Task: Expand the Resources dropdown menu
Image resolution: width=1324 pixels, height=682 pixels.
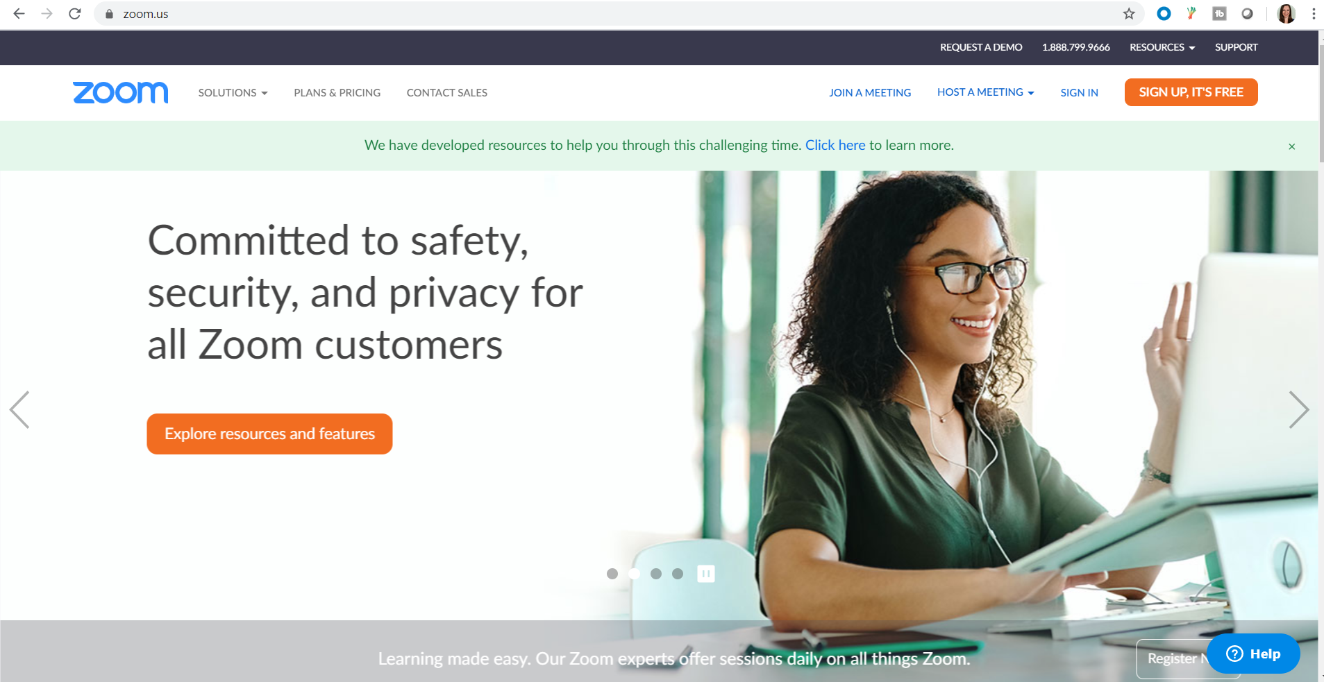Action: (1162, 47)
